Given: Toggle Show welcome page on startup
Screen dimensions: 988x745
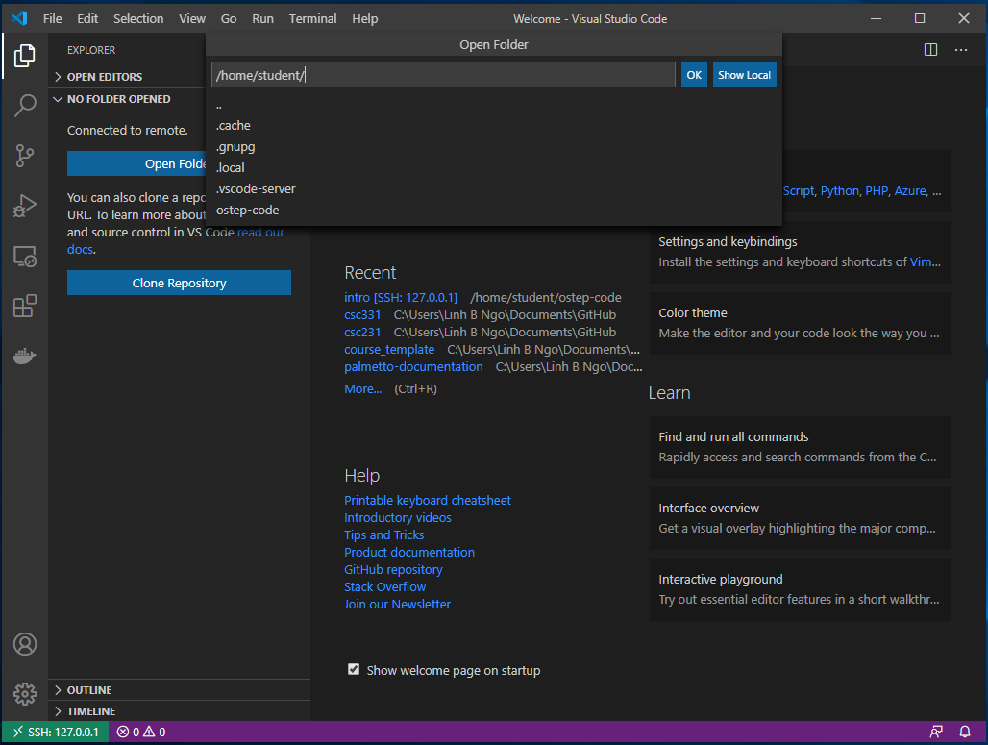Looking at the screenshot, I should click(x=354, y=669).
